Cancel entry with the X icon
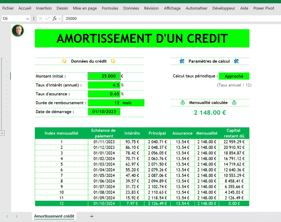 point(40,19)
